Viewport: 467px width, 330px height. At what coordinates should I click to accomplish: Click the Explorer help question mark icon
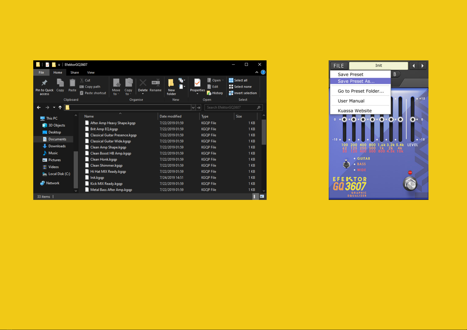click(263, 72)
